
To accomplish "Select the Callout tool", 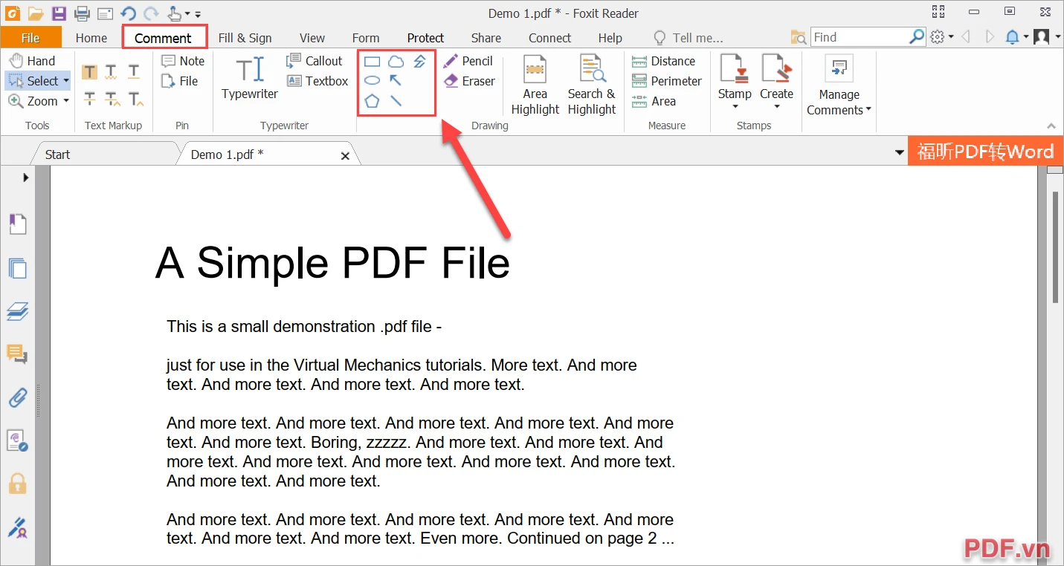I will coord(315,61).
